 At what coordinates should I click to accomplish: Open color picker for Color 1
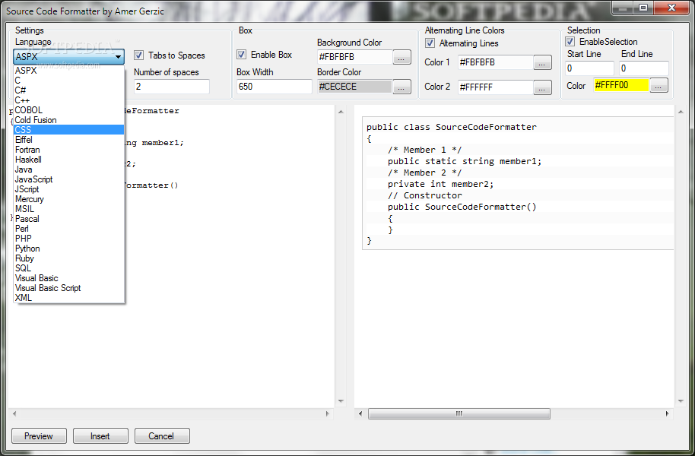coord(542,62)
